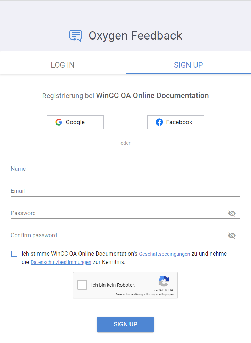Check the terms agreement checkbox

pos(14,254)
